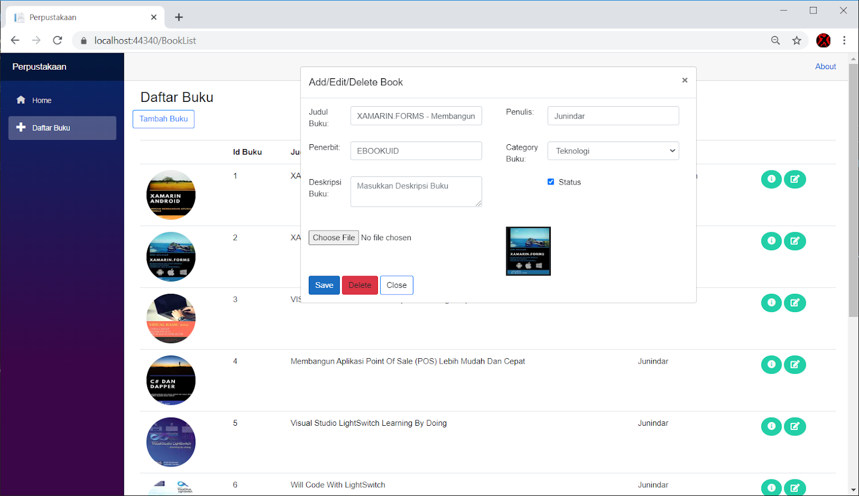Viewport: 859px width, 496px height.
Task: Click the LightSwitch cover for book 5
Action: pyautogui.click(x=171, y=442)
